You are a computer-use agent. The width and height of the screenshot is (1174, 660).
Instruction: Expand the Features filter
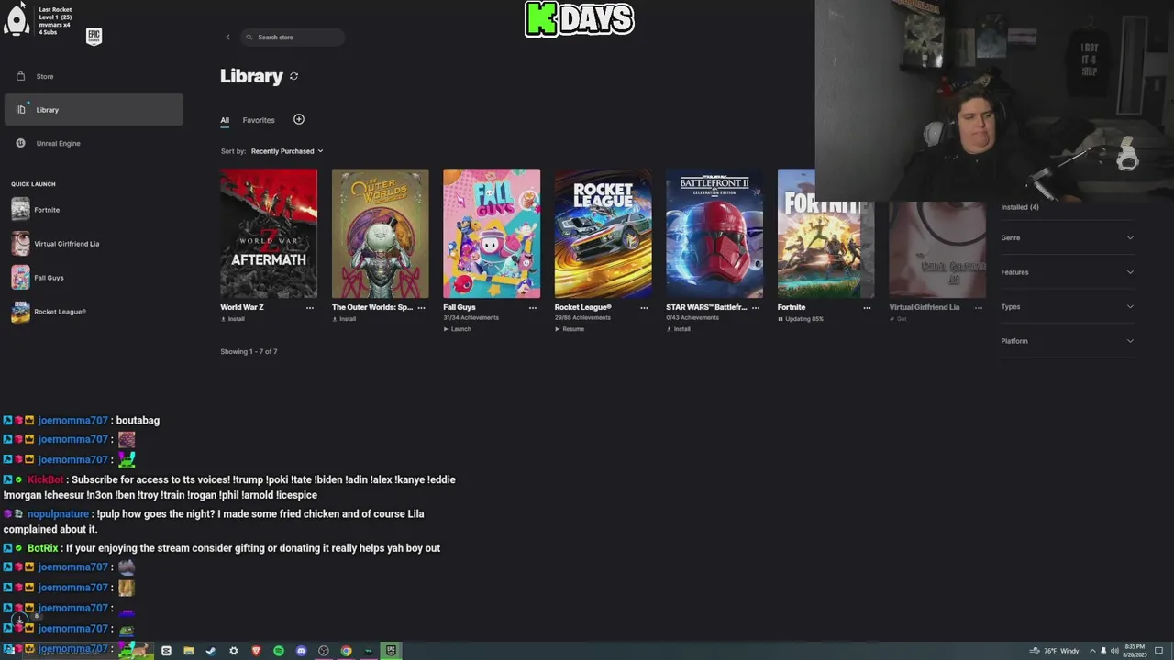(1068, 272)
